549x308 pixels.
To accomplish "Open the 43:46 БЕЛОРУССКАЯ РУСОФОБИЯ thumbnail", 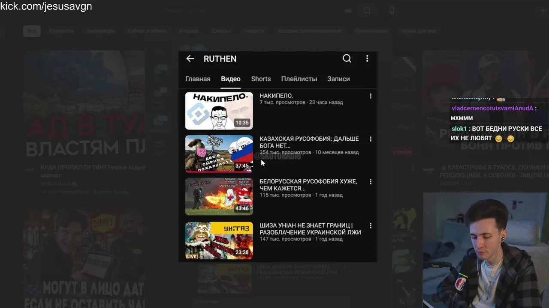I will click(219, 196).
